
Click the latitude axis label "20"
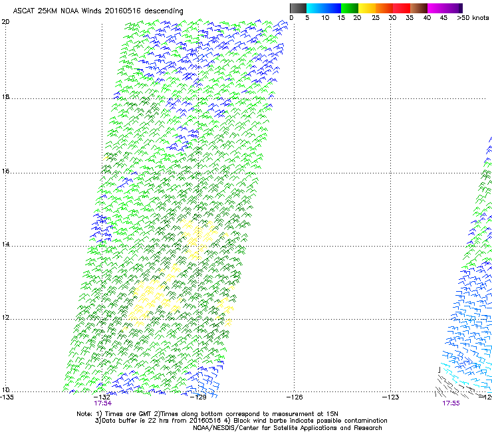point(5,22)
